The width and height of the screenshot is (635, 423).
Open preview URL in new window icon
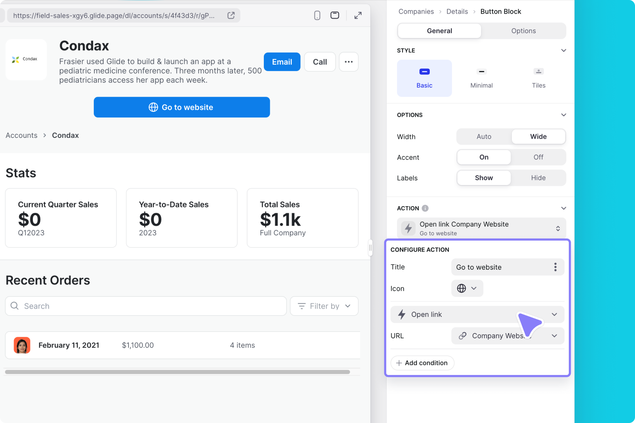231,15
